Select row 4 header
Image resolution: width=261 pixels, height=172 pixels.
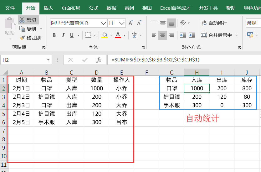[x=4, y=105]
